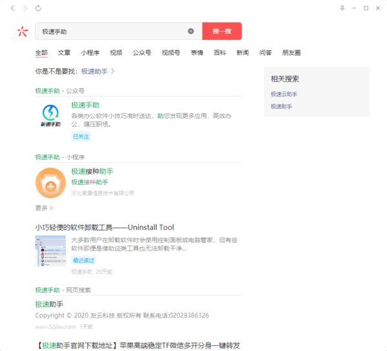Open the Uninstall Tool article thumbnail
This screenshot has height=351, width=387.
[x=50, y=251]
